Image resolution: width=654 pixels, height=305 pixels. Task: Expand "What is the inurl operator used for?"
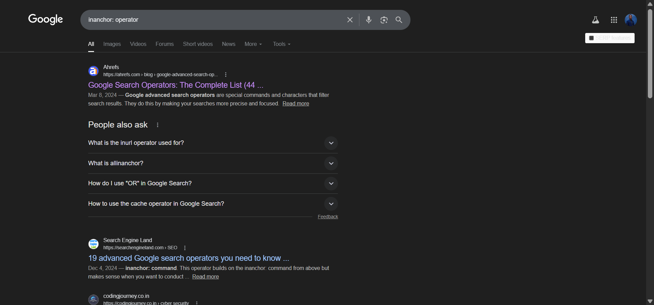pyautogui.click(x=213, y=143)
